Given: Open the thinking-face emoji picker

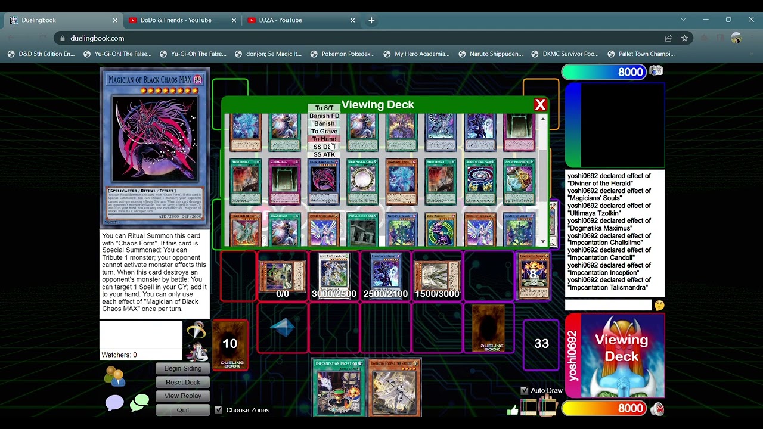Looking at the screenshot, I should [659, 305].
